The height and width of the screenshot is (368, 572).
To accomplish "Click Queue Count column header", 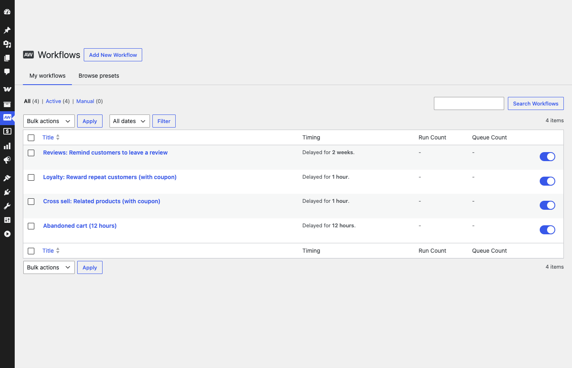I will (489, 137).
